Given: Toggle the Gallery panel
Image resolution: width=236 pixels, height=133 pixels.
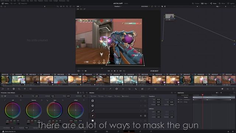Looking at the screenshot, I should 5,3.
